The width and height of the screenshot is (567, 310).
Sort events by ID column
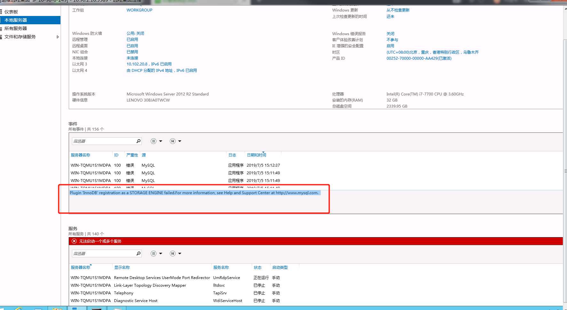click(116, 155)
